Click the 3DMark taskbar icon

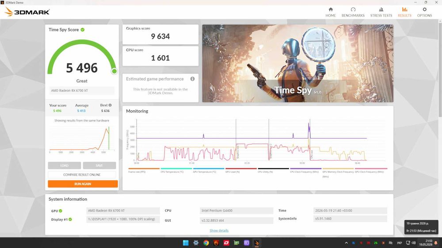click(x=257, y=243)
